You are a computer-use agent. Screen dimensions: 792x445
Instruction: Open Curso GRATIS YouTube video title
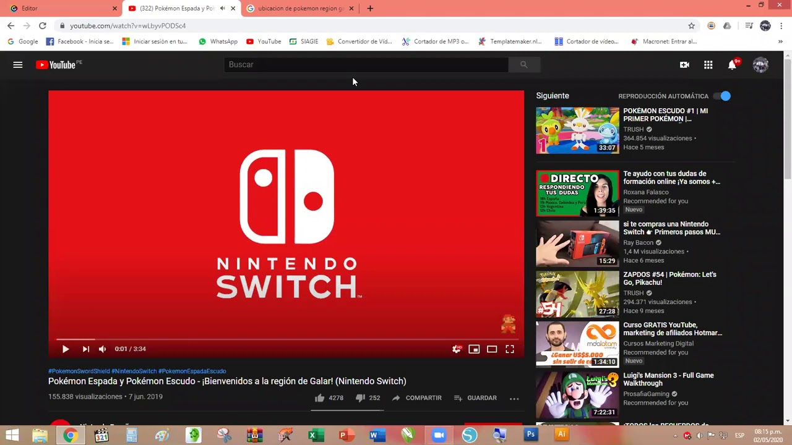(673, 329)
